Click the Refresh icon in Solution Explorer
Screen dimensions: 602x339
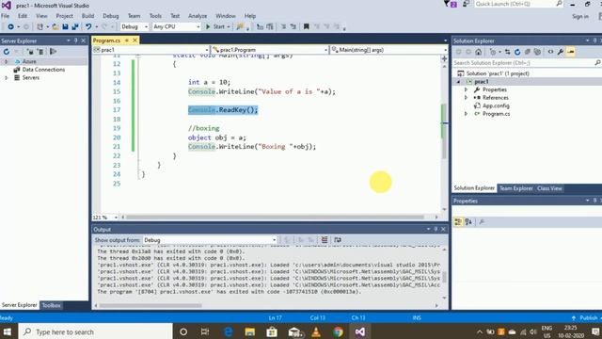pyautogui.click(x=517, y=52)
